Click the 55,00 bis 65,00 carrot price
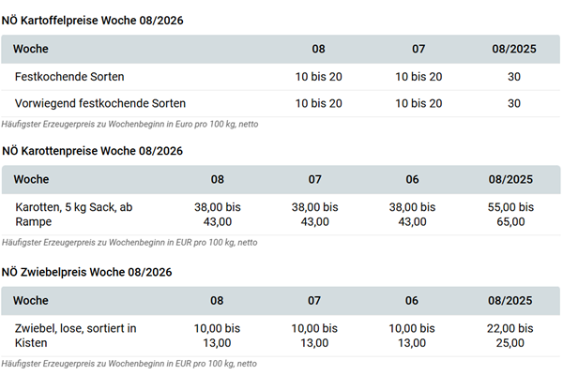The height and width of the screenshot is (375, 563). pyautogui.click(x=510, y=214)
